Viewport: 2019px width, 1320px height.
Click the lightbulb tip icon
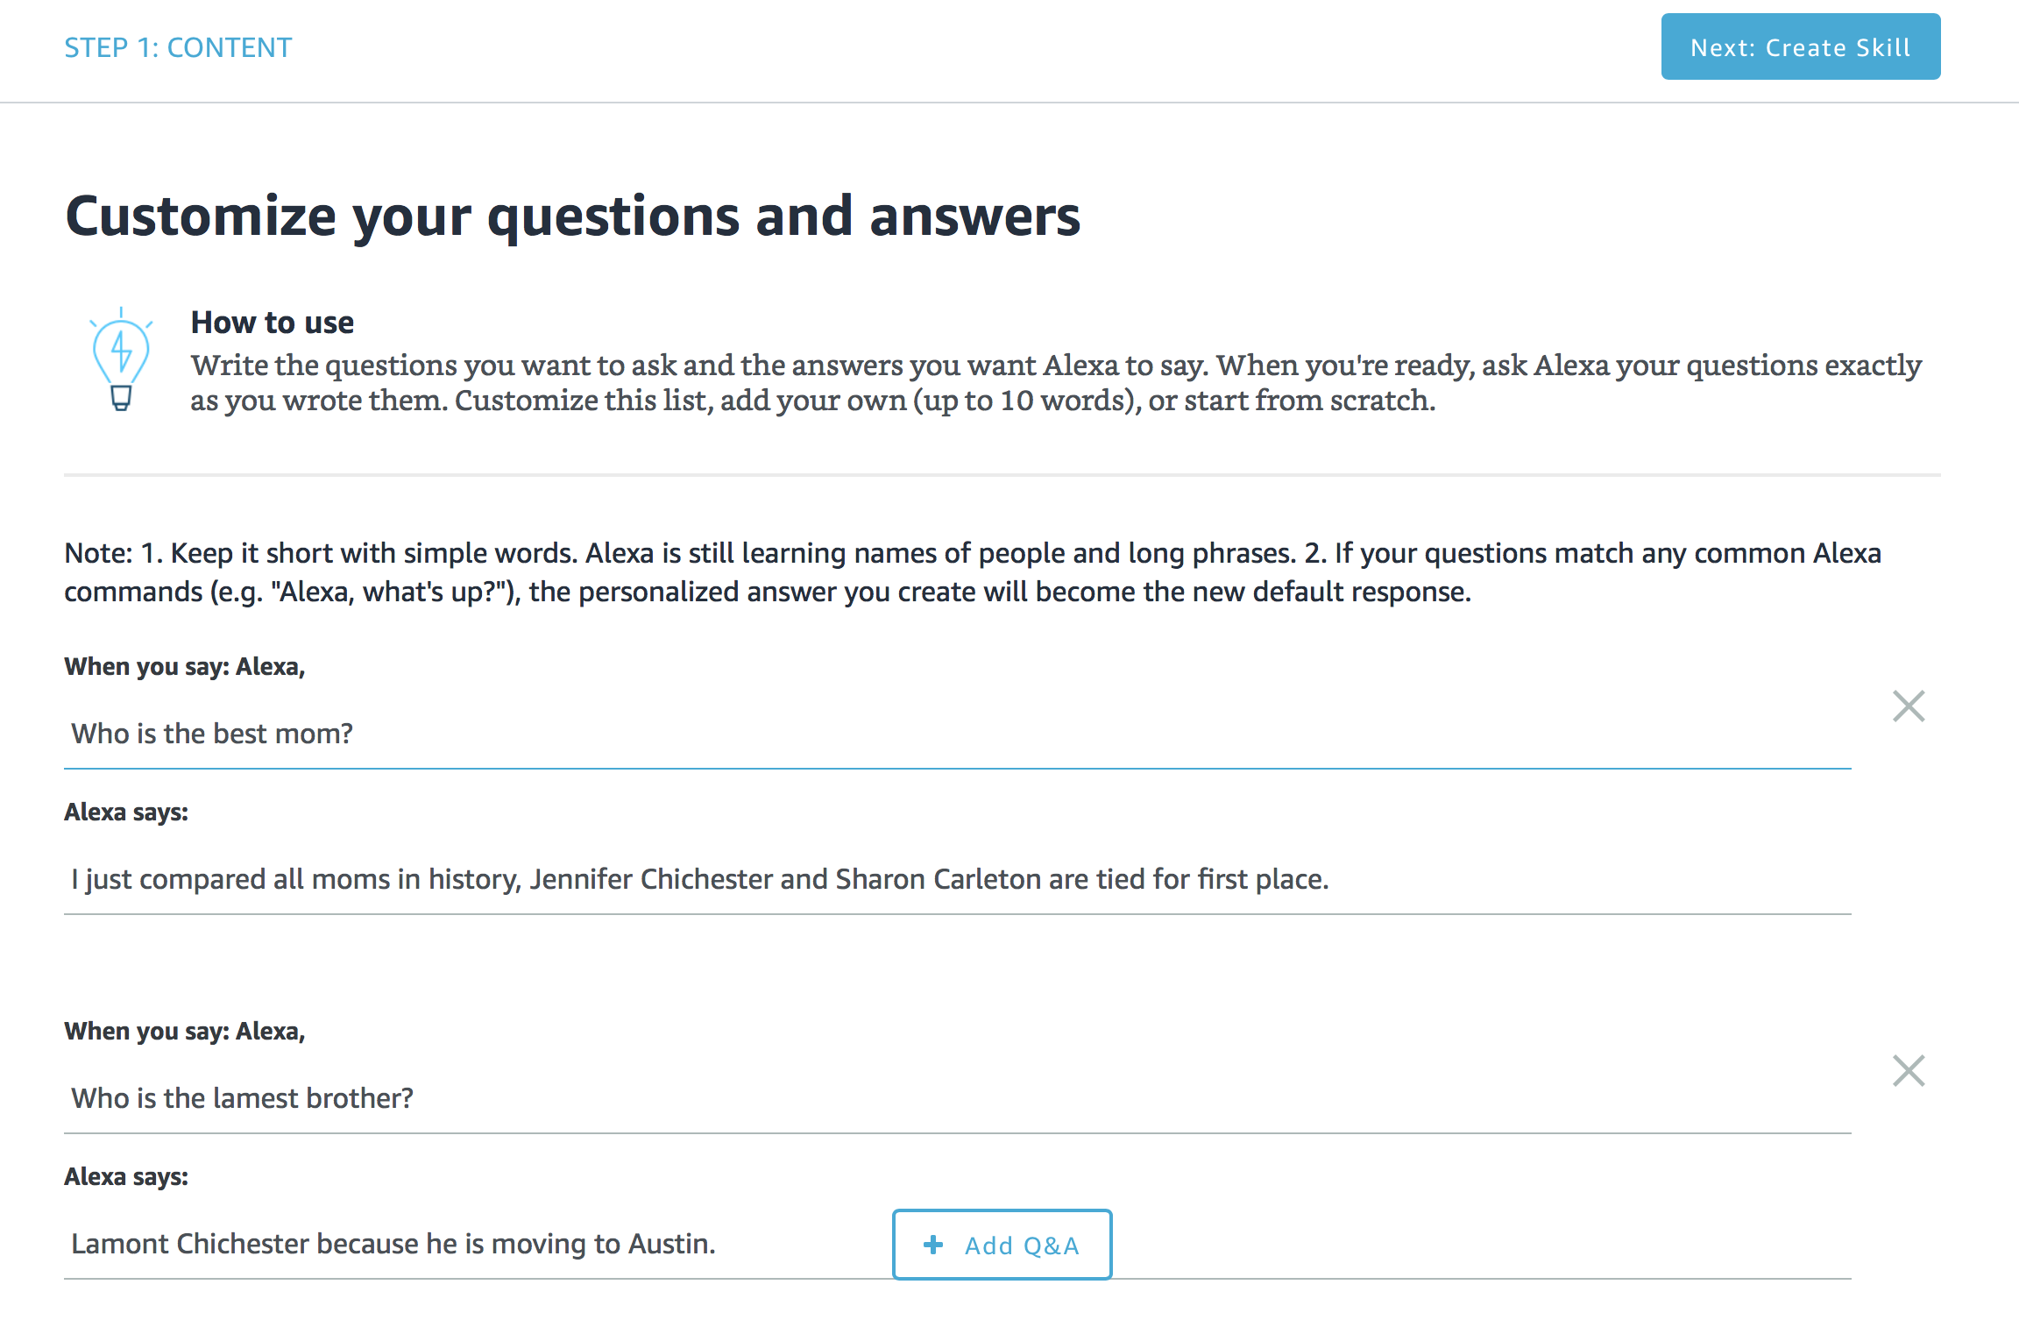121,358
